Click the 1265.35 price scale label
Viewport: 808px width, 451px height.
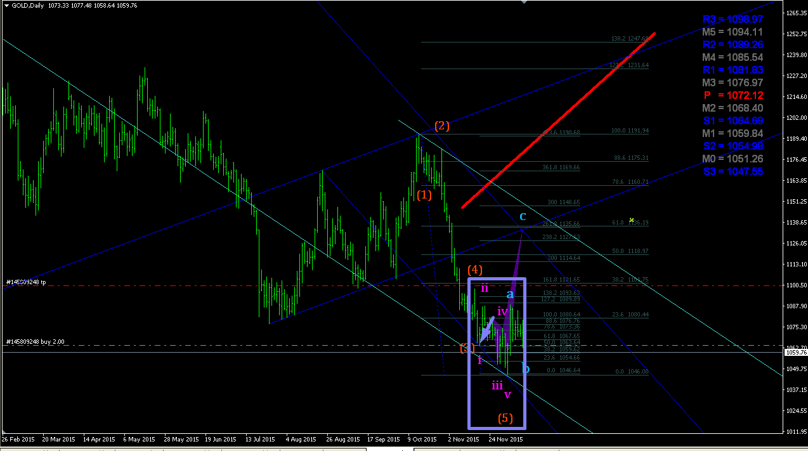coord(796,13)
